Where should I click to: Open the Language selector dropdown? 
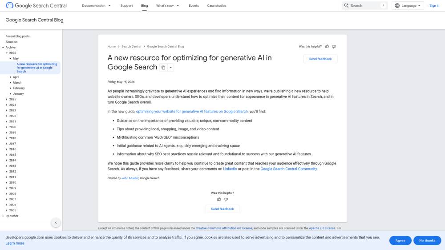(x=408, y=5)
